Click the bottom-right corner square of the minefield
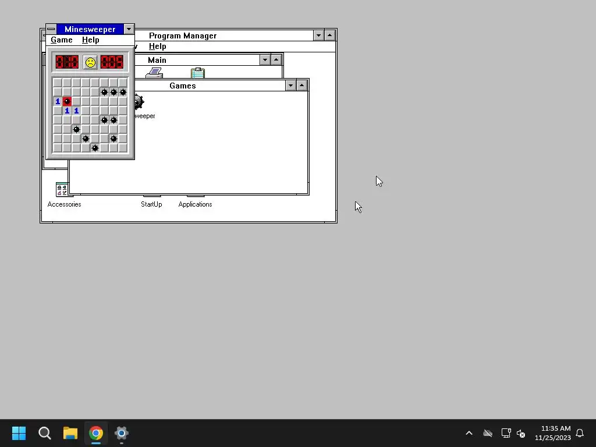596x447 pixels. point(123,148)
